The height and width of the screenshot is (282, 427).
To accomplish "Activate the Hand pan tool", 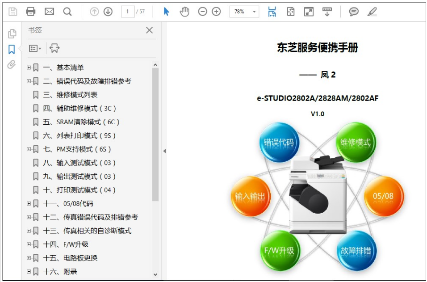I will pos(184,12).
